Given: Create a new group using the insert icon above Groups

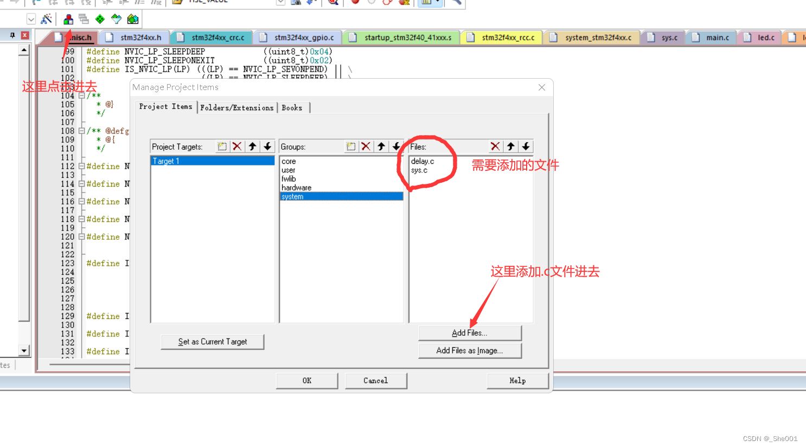Looking at the screenshot, I should 351,146.
